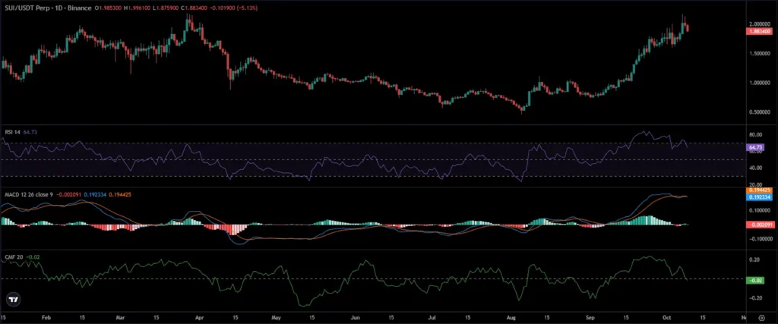Screen dimensions: 778x324
Task: Open the TradingView logo in the chart corner
Action: pos(14,299)
